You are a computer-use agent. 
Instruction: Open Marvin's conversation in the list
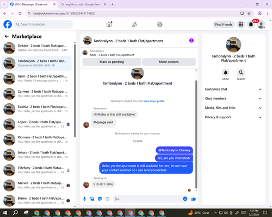(x=36, y=185)
